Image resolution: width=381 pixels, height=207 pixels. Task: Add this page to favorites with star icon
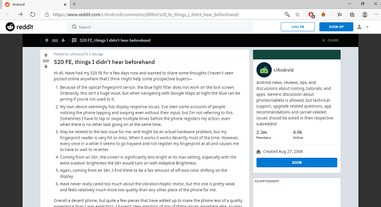pos(298,15)
